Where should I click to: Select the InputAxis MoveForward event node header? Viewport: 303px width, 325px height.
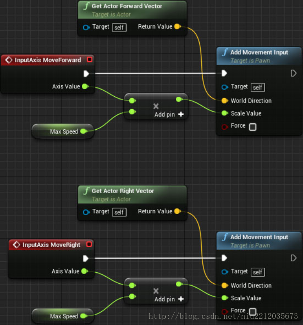(47, 60)
